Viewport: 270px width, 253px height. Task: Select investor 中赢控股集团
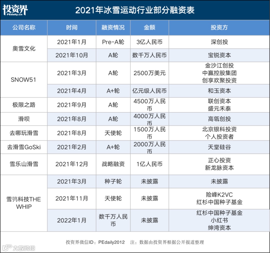[219, 73]
